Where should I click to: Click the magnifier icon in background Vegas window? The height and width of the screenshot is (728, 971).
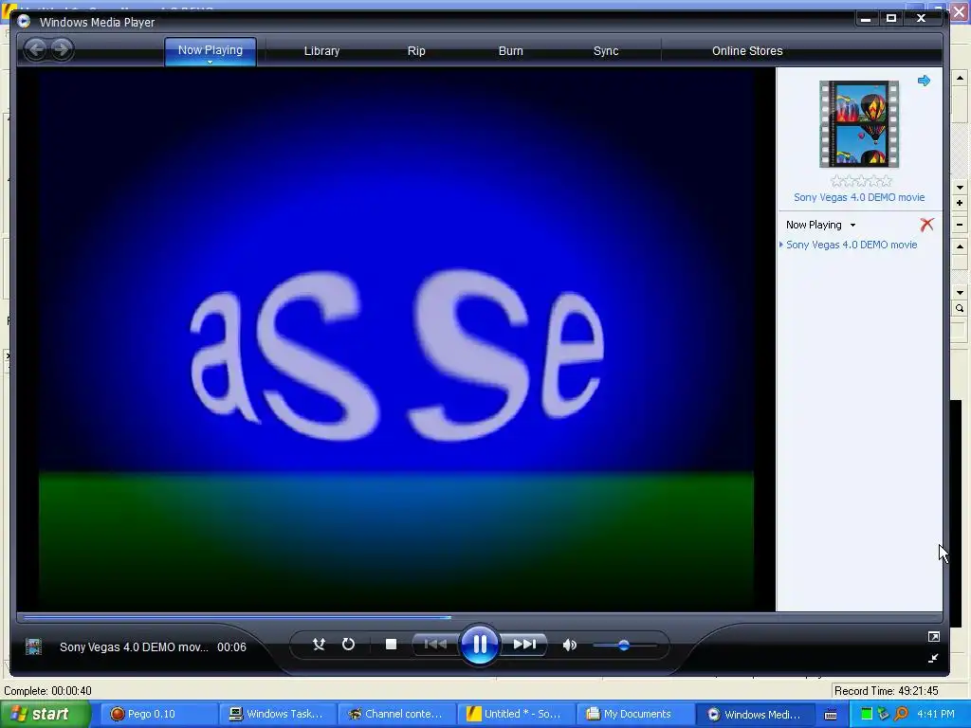(960, 308)
